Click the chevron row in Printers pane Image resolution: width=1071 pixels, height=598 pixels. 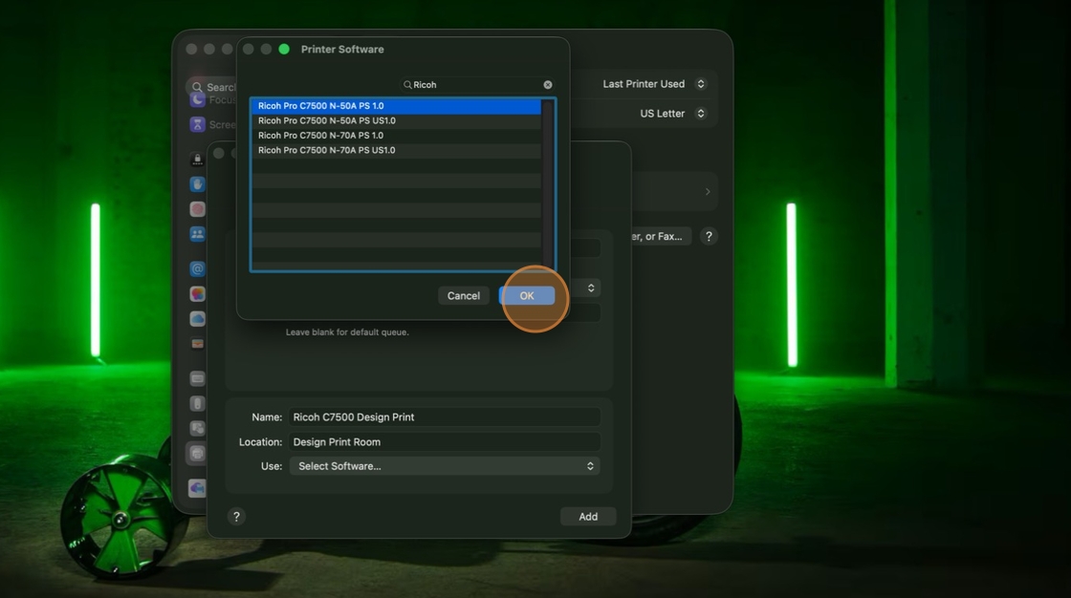coord(674,192)
